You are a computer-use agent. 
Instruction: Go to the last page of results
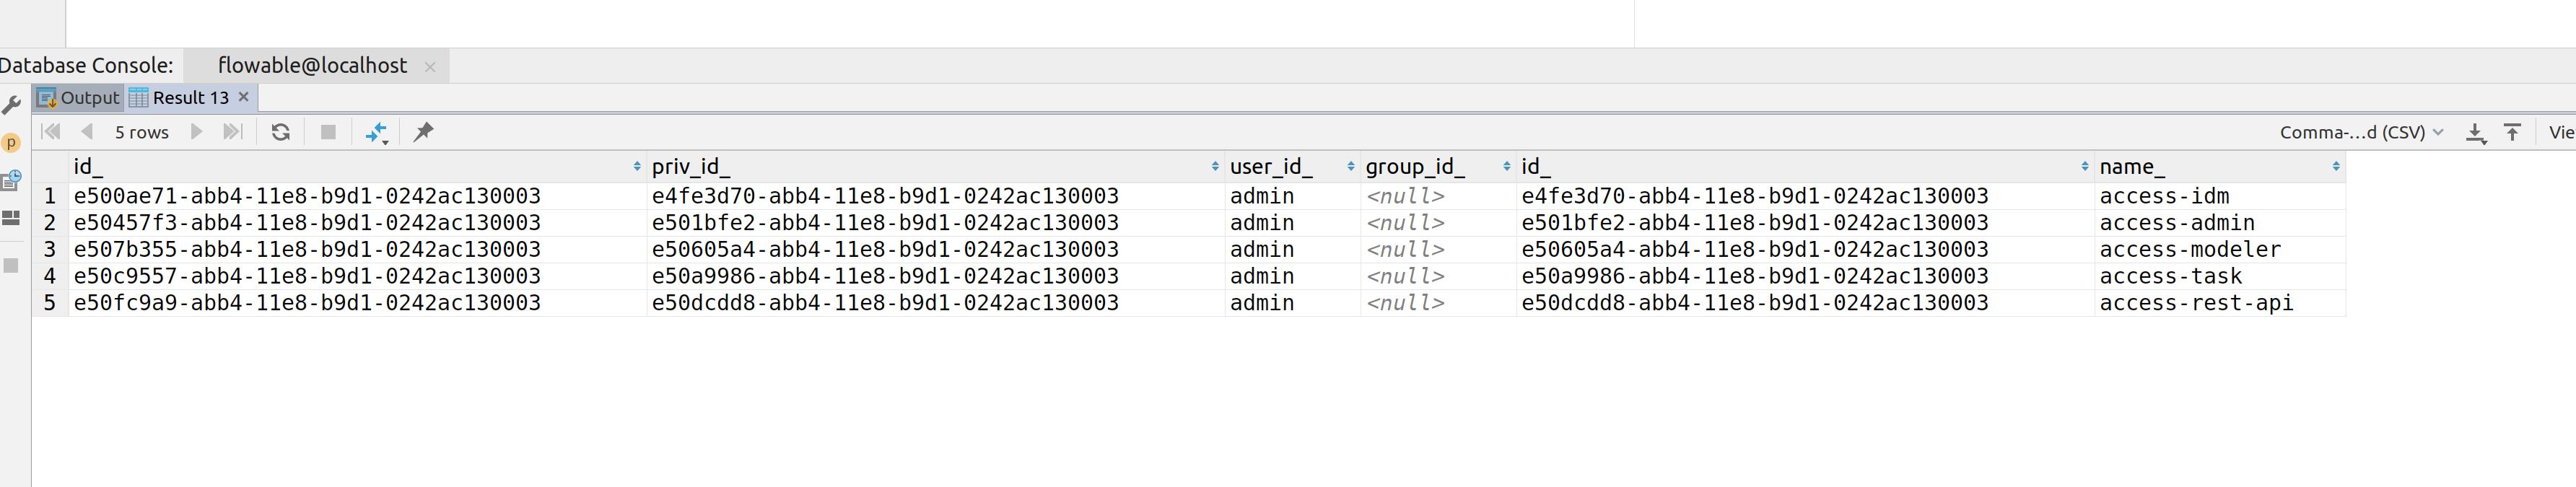click(232, 132)
